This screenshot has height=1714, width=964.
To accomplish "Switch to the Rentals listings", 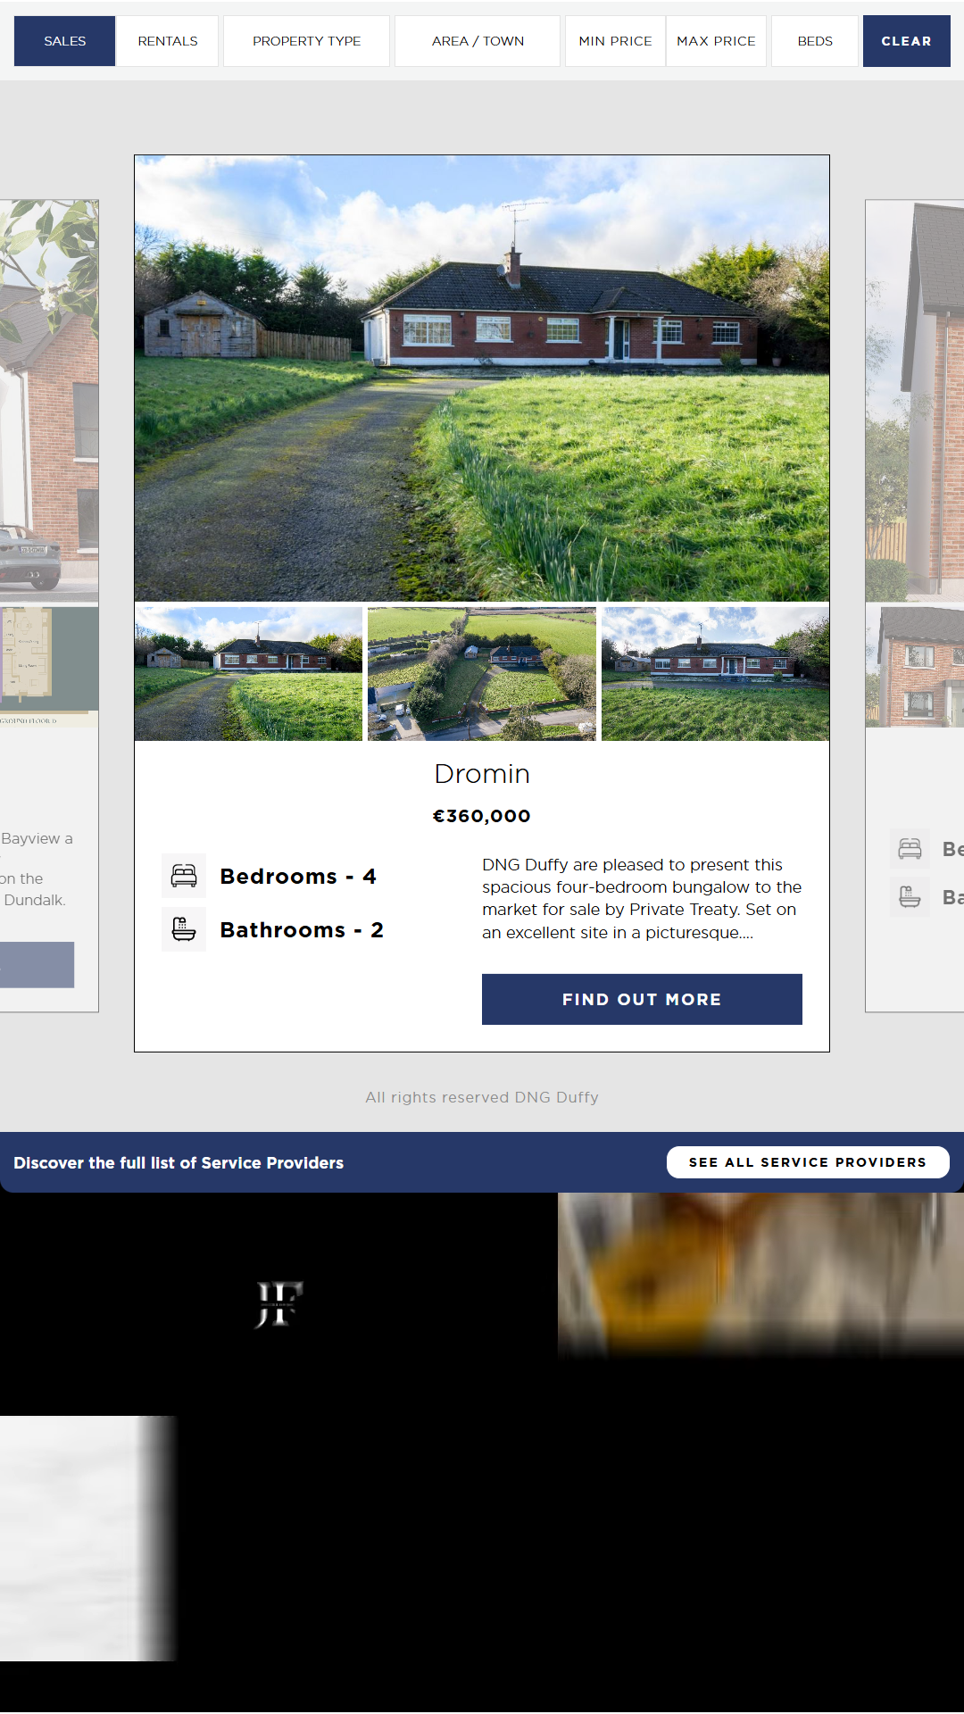I will [x=168, y=41].
